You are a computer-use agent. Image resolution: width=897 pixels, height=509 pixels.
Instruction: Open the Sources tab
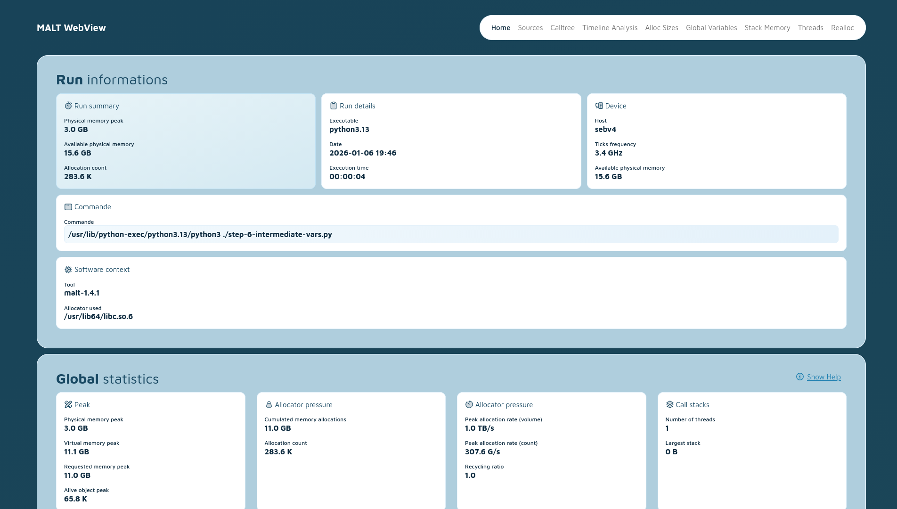click(x=530, y=28)
